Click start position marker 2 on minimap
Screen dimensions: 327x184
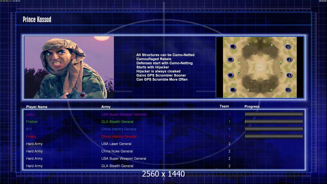click(289, 59)
